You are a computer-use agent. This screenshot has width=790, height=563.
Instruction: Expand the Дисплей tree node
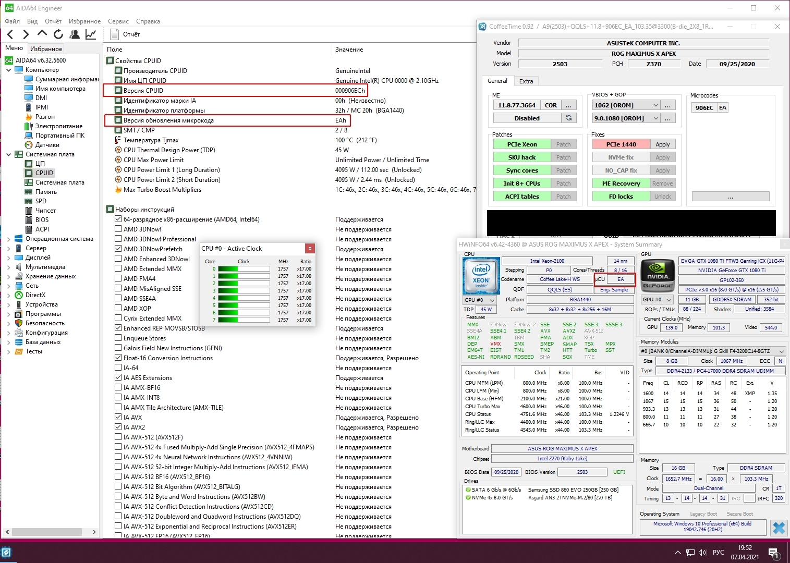(x=9, y=258)
